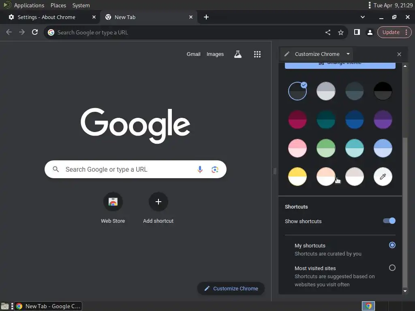Close the Settings - About Chrome tab
This screenshot has width=415, height=311.
coord(94,17)
